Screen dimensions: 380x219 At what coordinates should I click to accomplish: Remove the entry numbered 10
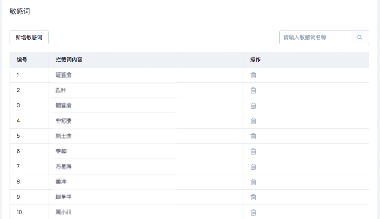point(253,213)
